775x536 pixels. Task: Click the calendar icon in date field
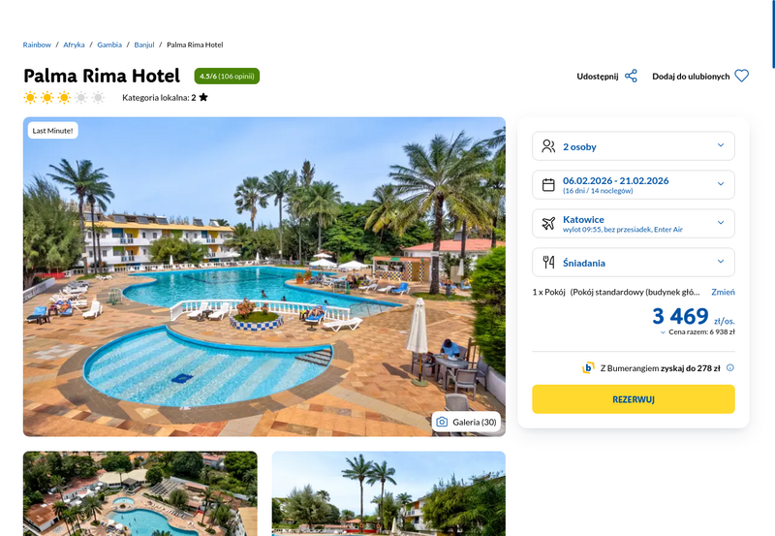pyautogui.click(x=548, y=184)
